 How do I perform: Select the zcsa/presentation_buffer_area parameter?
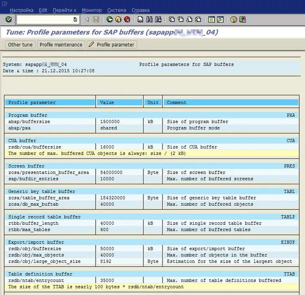coord(49,172)
